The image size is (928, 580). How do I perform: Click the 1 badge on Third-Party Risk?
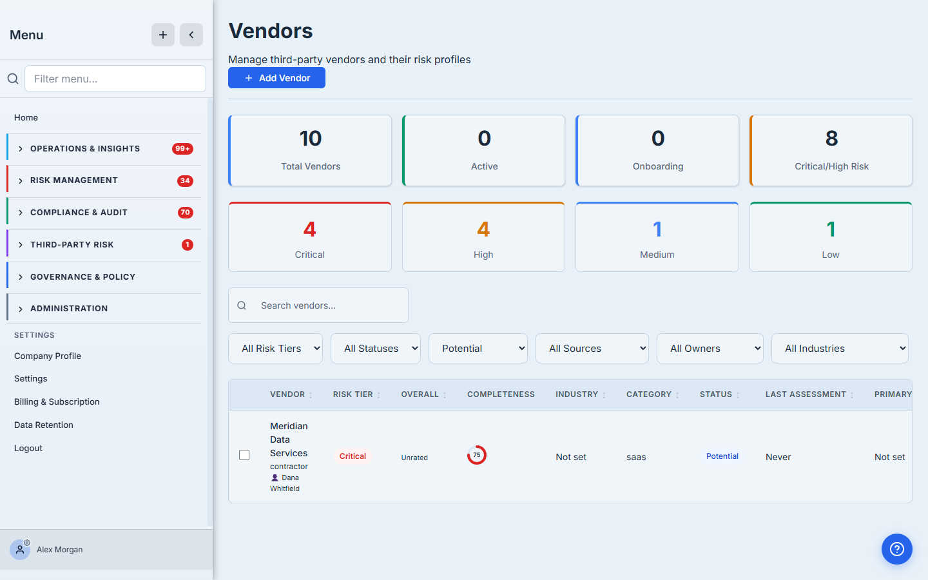(188, 245)
